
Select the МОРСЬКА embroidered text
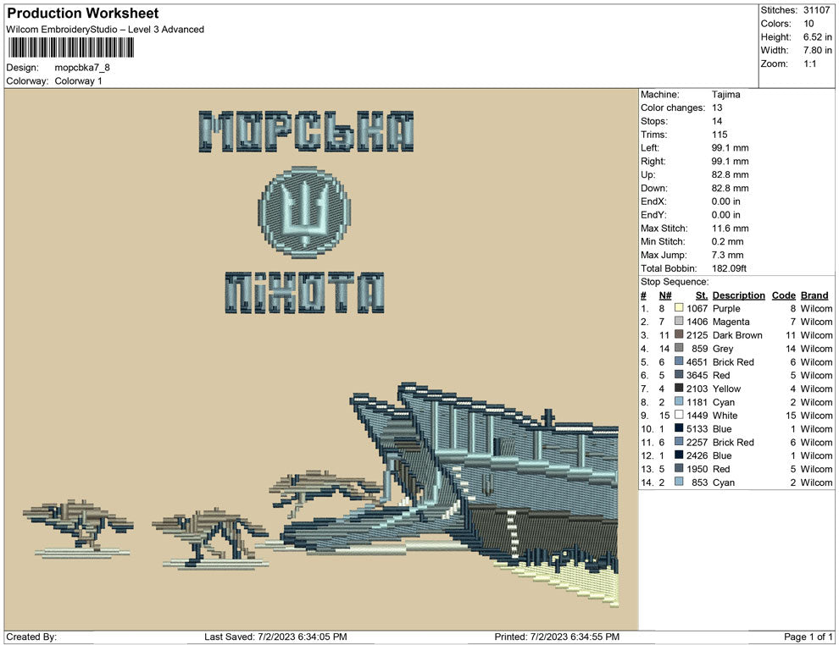(306, 132)
